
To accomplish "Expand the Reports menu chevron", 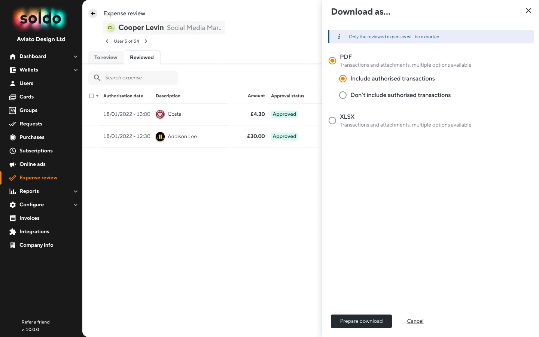I will point(76,191).
